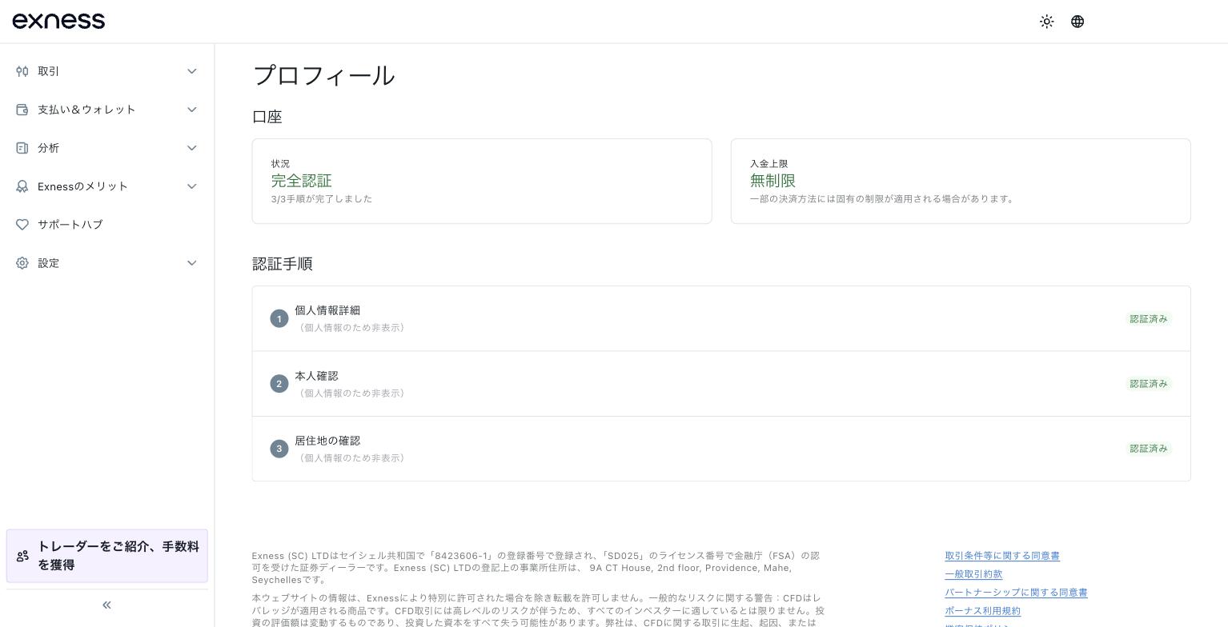
Task: Select the 本人確認 verification row
Action: [721, 384]
